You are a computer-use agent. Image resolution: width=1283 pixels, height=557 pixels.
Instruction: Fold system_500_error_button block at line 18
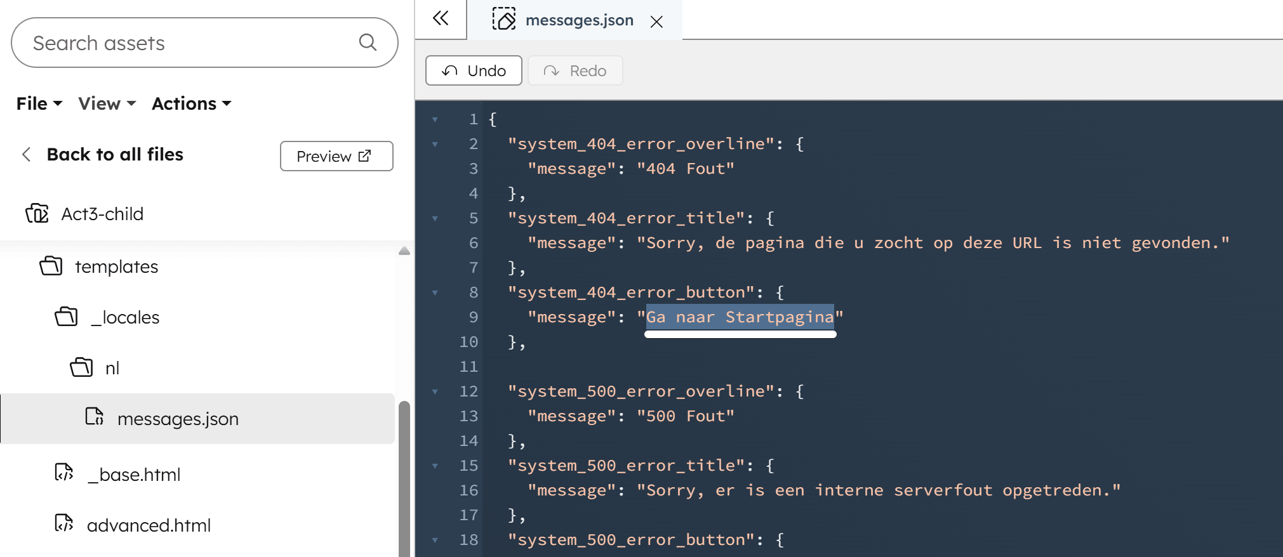pyautogui.click(x=435, y=540)
